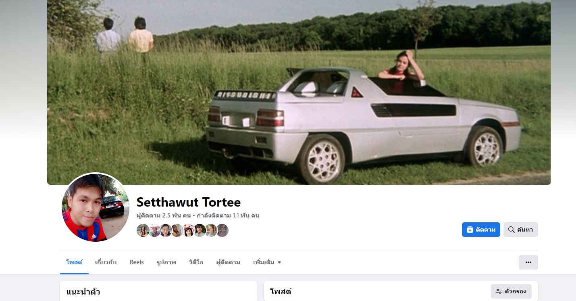Expand the More (เพิ่มเติม) dropdown
Screen dimensions: 576x301
pyautogui.click(x=267, y=262)
